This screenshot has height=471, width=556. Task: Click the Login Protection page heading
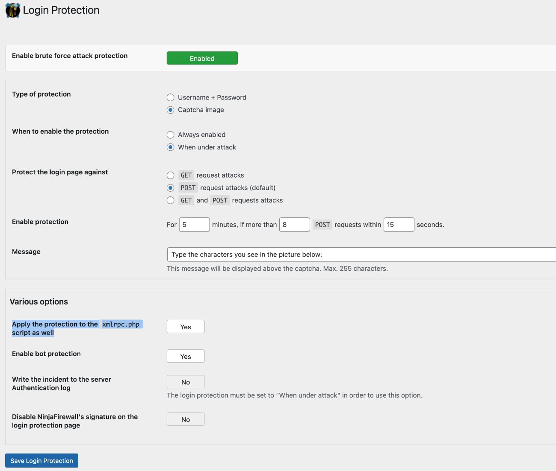pyautogui.click(x=61, y=10)
